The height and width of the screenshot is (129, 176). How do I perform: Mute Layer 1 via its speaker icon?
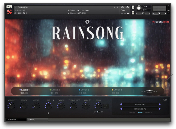click(x=22, y=93)
